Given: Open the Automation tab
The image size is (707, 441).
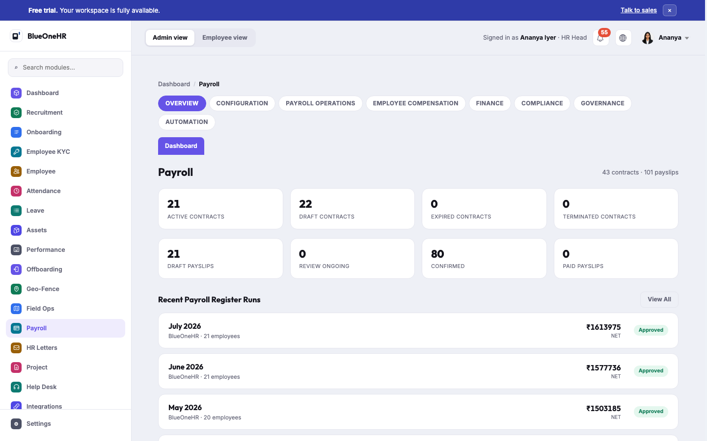Looking at the screenshot, I should coord(187,122).
